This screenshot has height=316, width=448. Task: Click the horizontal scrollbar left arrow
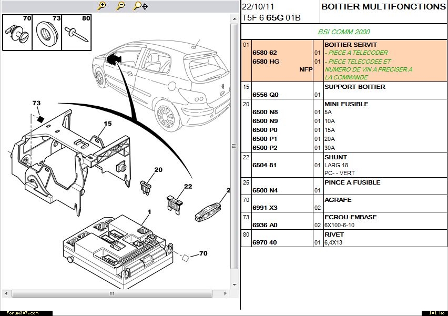pos(5,293)
